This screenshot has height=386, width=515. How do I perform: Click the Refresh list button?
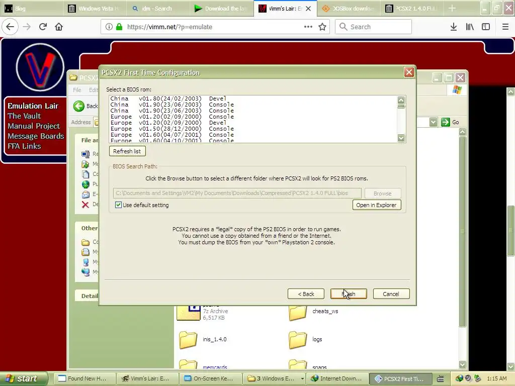[127, 151]
